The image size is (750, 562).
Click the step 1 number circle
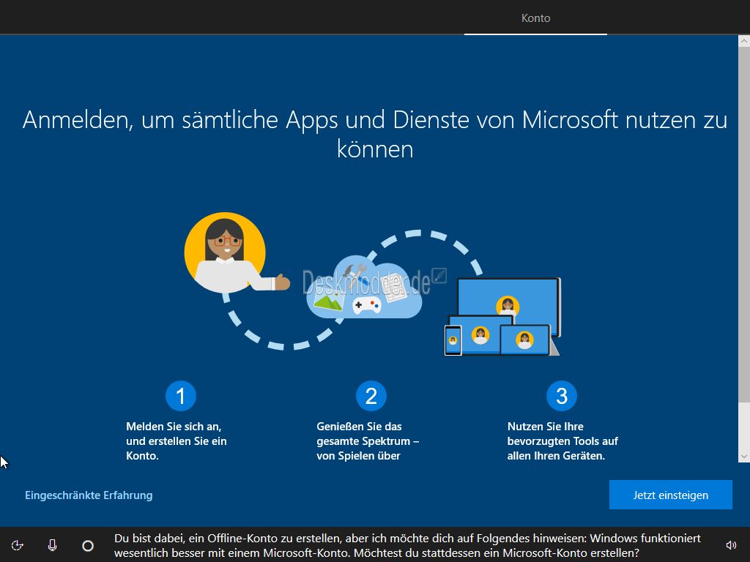[x=180, y=396]
